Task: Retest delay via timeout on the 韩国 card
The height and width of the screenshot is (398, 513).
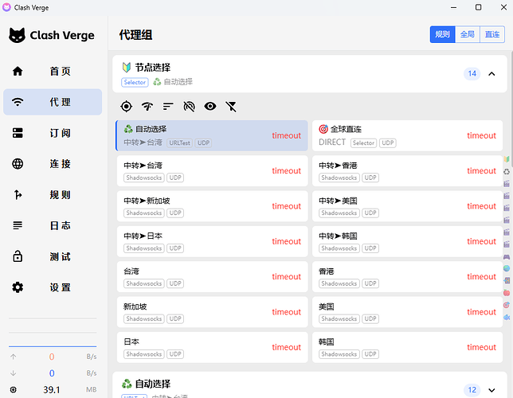Action: tap(481, 347)
